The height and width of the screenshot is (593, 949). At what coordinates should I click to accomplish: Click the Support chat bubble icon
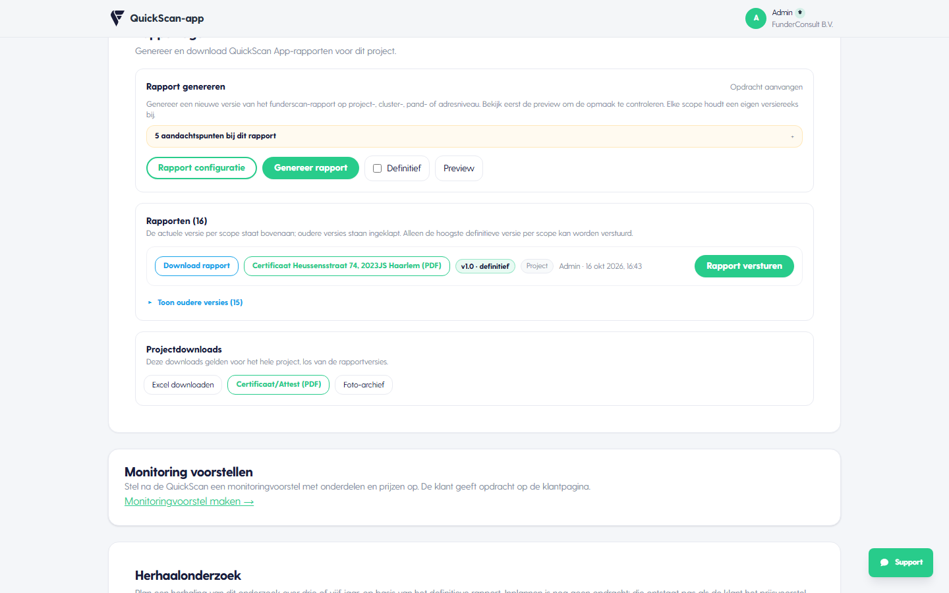pos(884,563)
